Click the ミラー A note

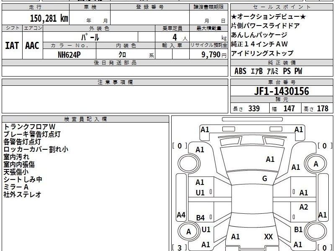click(x=16, y=187)
